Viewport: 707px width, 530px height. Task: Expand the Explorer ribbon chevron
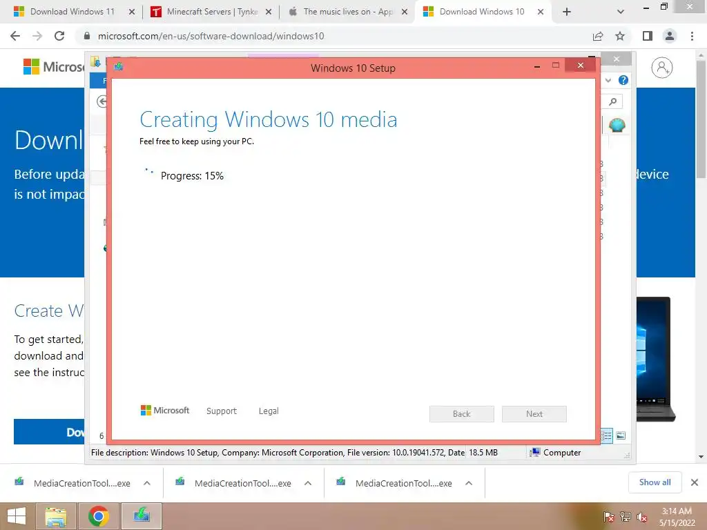[608, 80]
